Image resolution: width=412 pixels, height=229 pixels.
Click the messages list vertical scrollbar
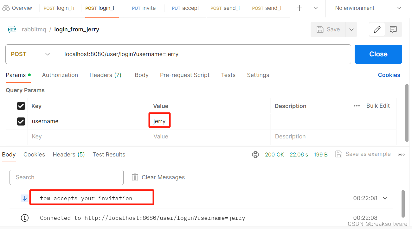pyautogui.click(x=403, y=204)
